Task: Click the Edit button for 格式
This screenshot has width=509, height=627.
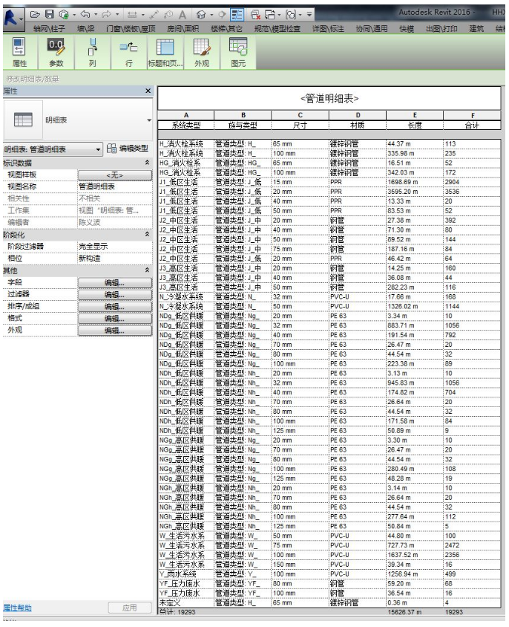Action: (x=115, y=319)
